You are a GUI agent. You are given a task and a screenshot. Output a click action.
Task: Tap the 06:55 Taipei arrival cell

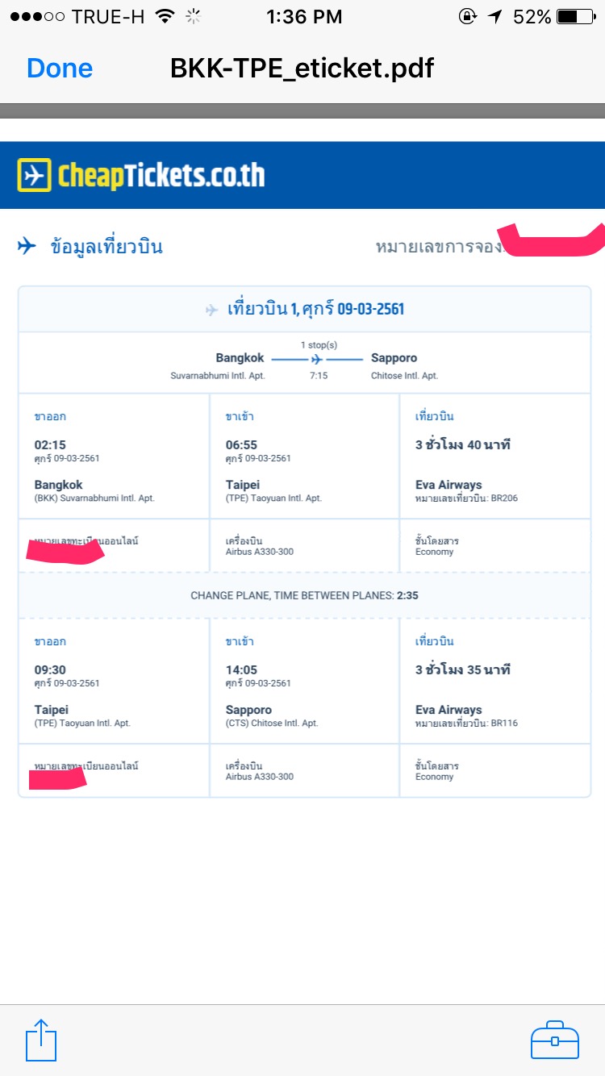304,456
